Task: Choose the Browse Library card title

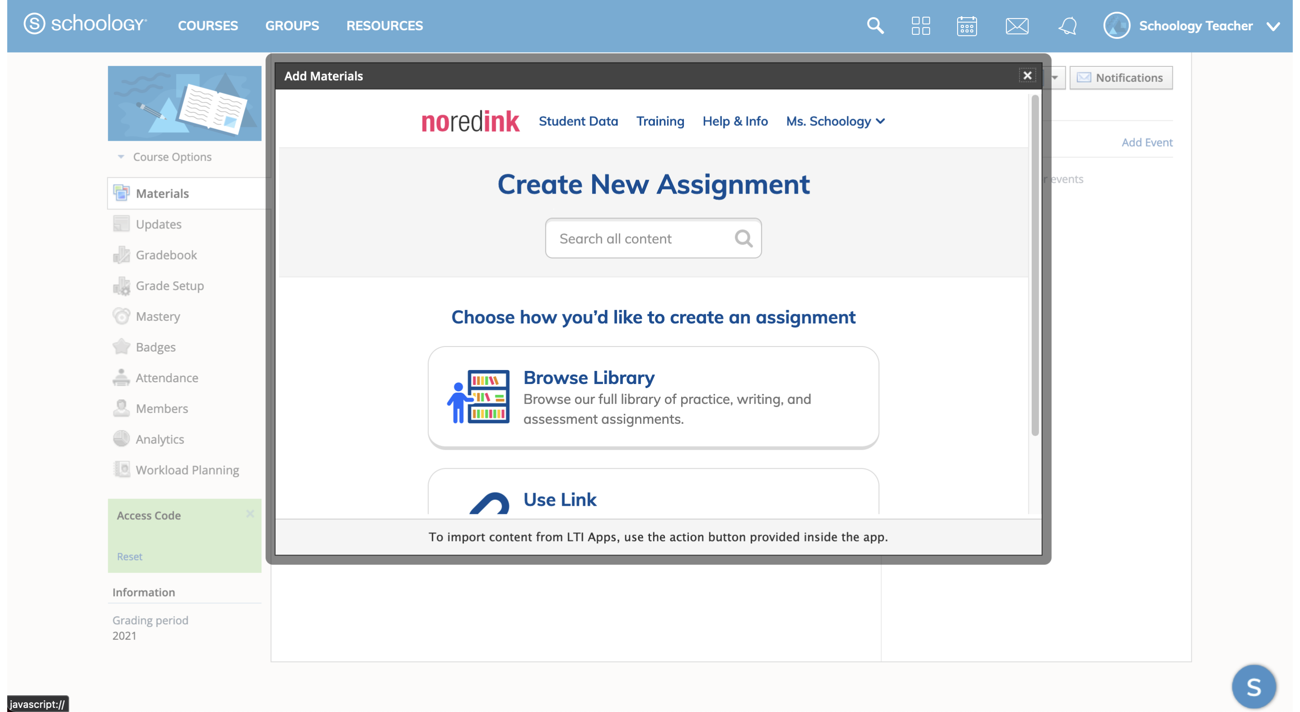Action: click(x=588, y=377)
